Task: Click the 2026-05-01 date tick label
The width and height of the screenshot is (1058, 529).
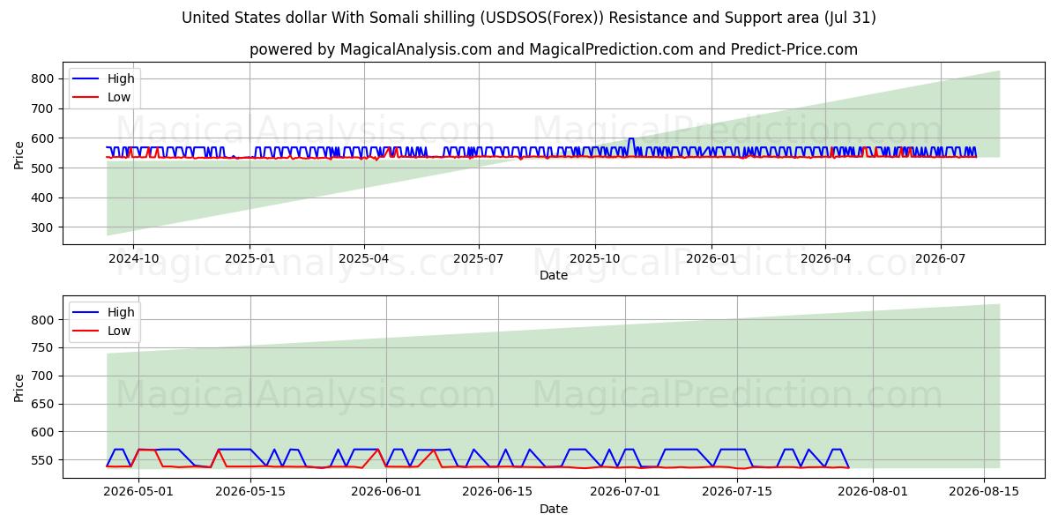Action: pyautogui.click(x=138, y=493)
